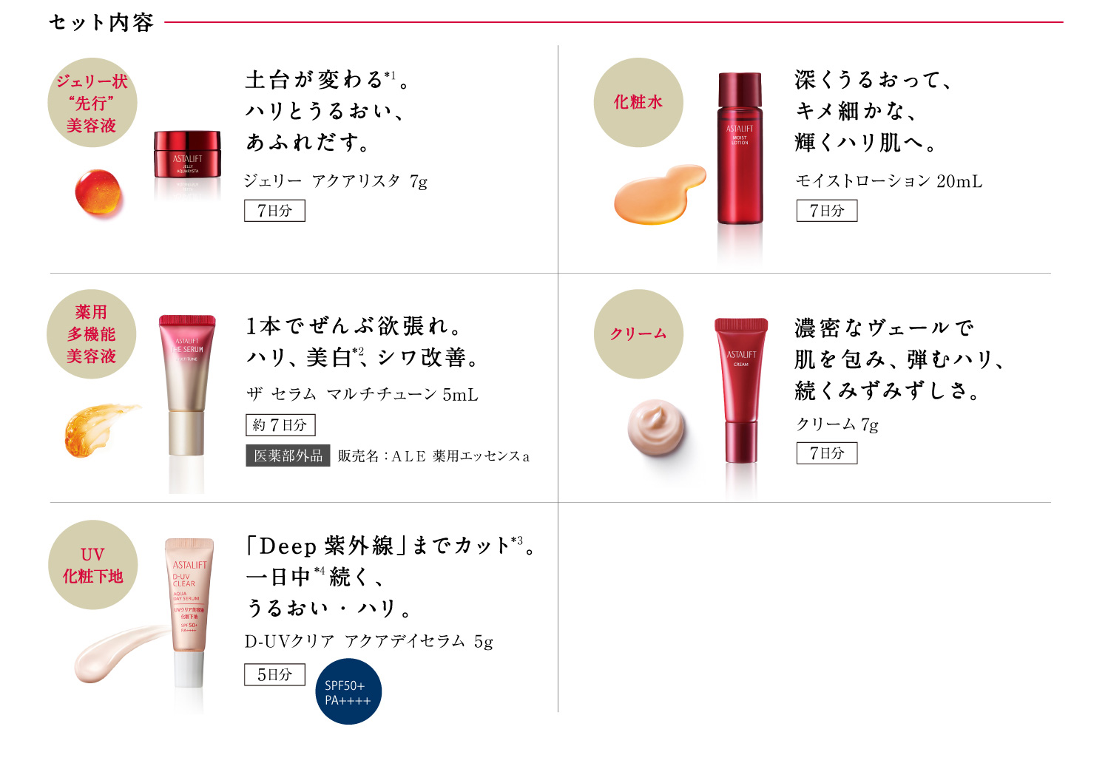Click the 医薬部外品 dark label
Image resolution: width=1108 pixels, height=769 pixels.
(x=288, y=455)
